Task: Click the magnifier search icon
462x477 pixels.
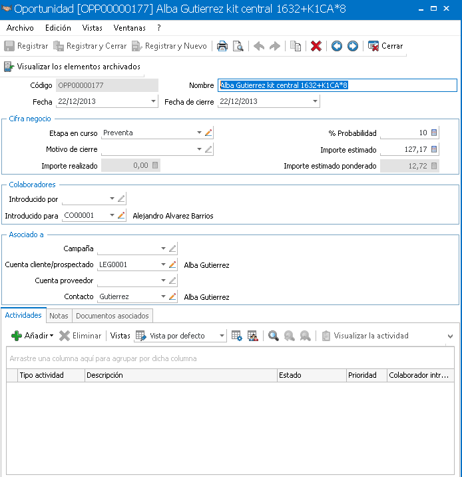Action: (273, 336)
